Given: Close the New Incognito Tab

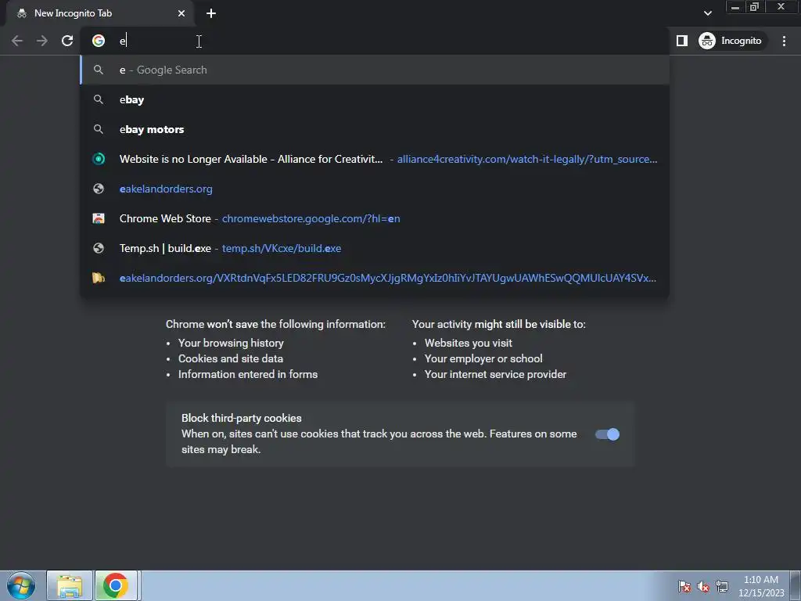Looking at the screenshot, I should coord(181,13).
